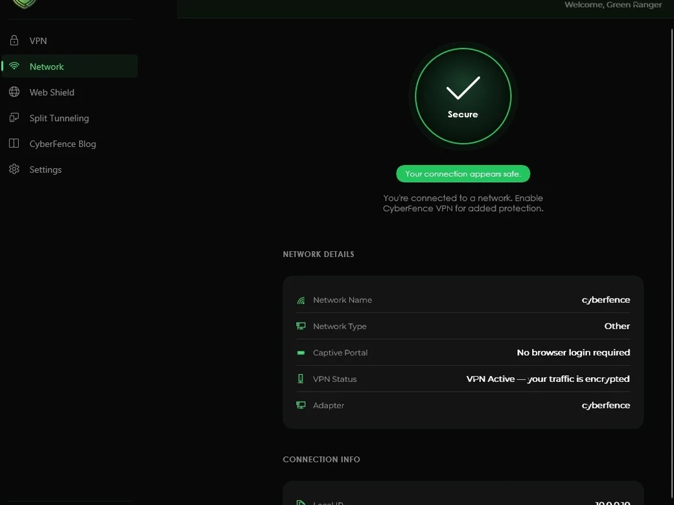Click the Network Type value 'Other'
674x505 pixels.
617,326
